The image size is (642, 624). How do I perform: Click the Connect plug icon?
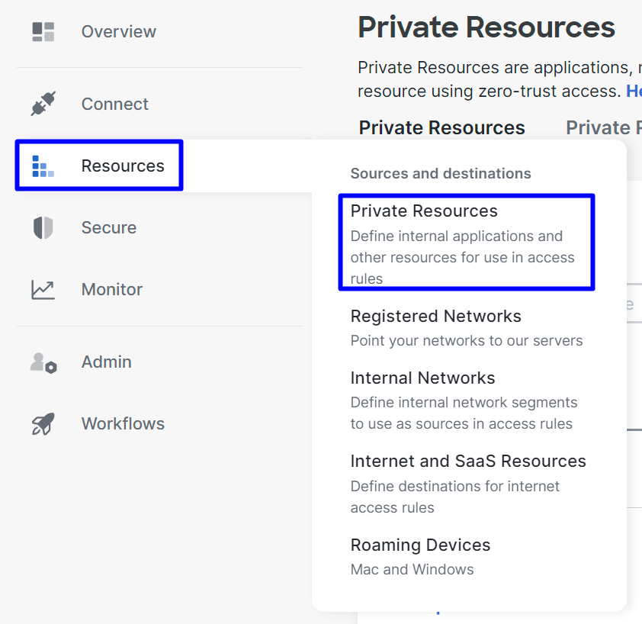tap(43, 104)
